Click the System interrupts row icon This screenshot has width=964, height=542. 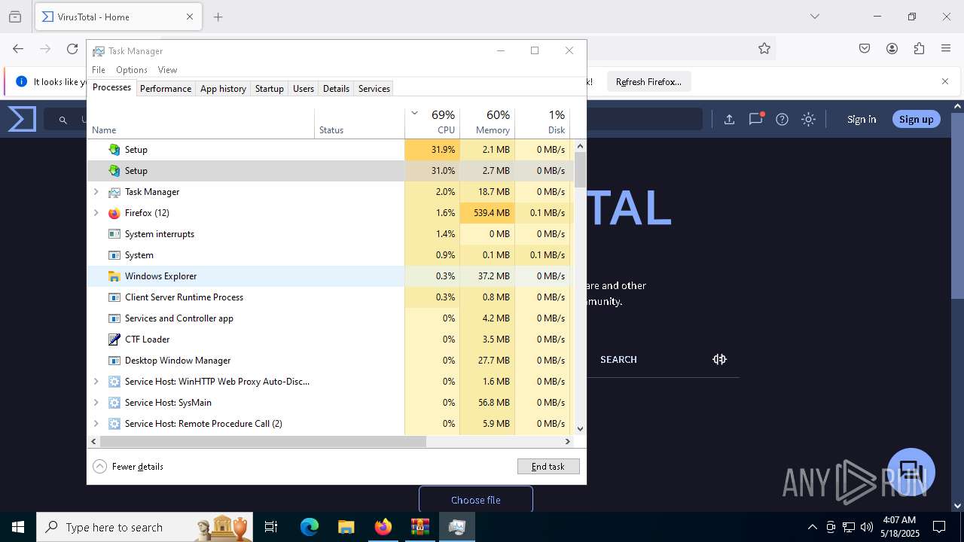(x=114, y=234)
